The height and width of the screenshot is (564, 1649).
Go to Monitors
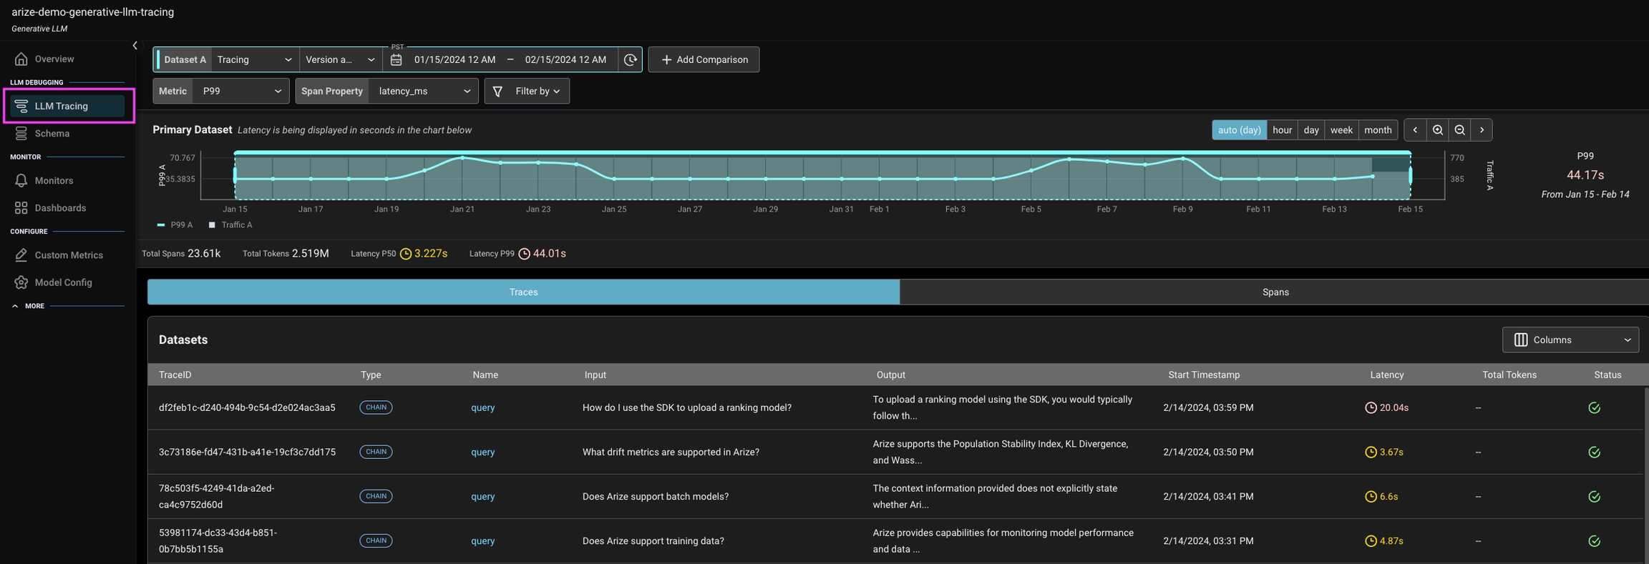click(x=54, y=180)
